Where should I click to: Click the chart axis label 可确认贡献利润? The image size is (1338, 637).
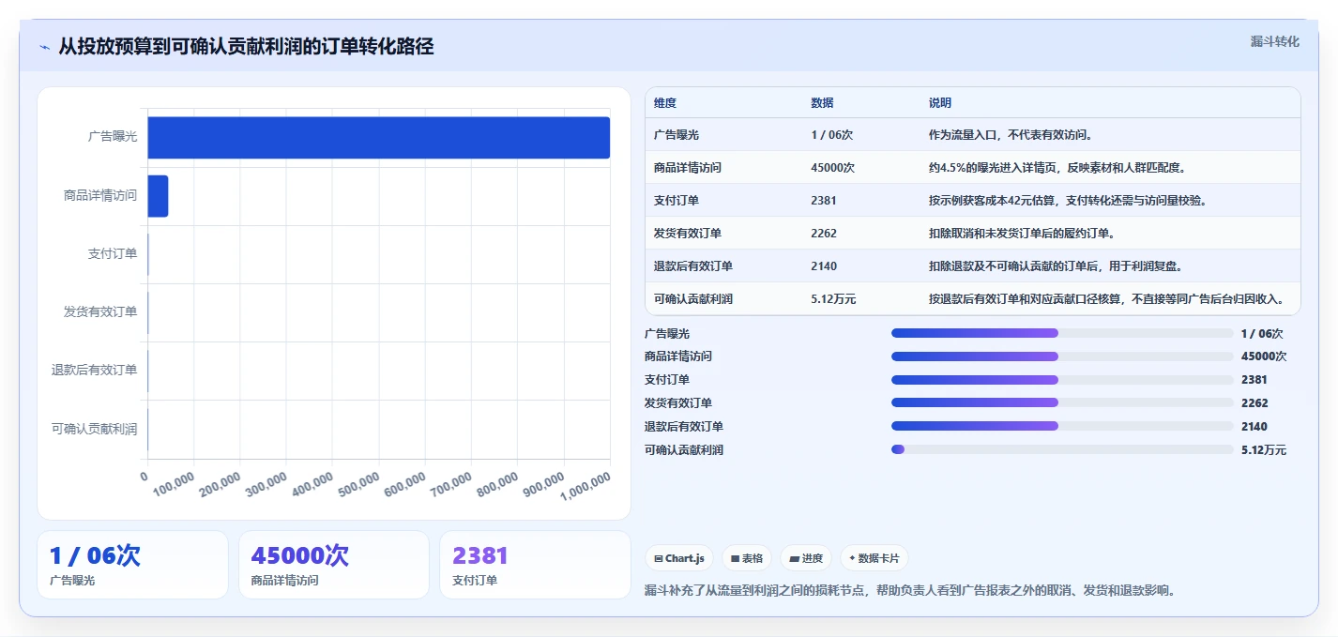pyautogui.click(x=94, y=429)
